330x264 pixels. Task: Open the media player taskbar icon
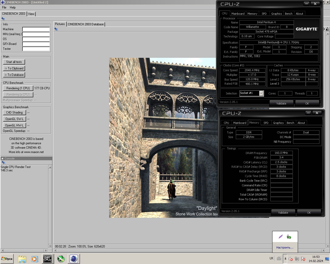[x=35, y=259]
